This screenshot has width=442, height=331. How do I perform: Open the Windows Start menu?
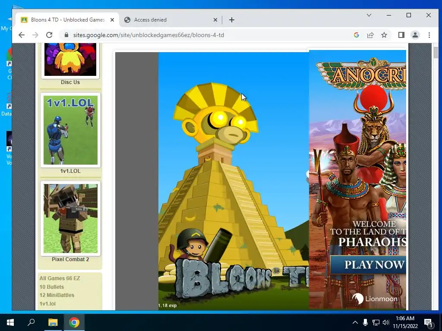(10, 322)
